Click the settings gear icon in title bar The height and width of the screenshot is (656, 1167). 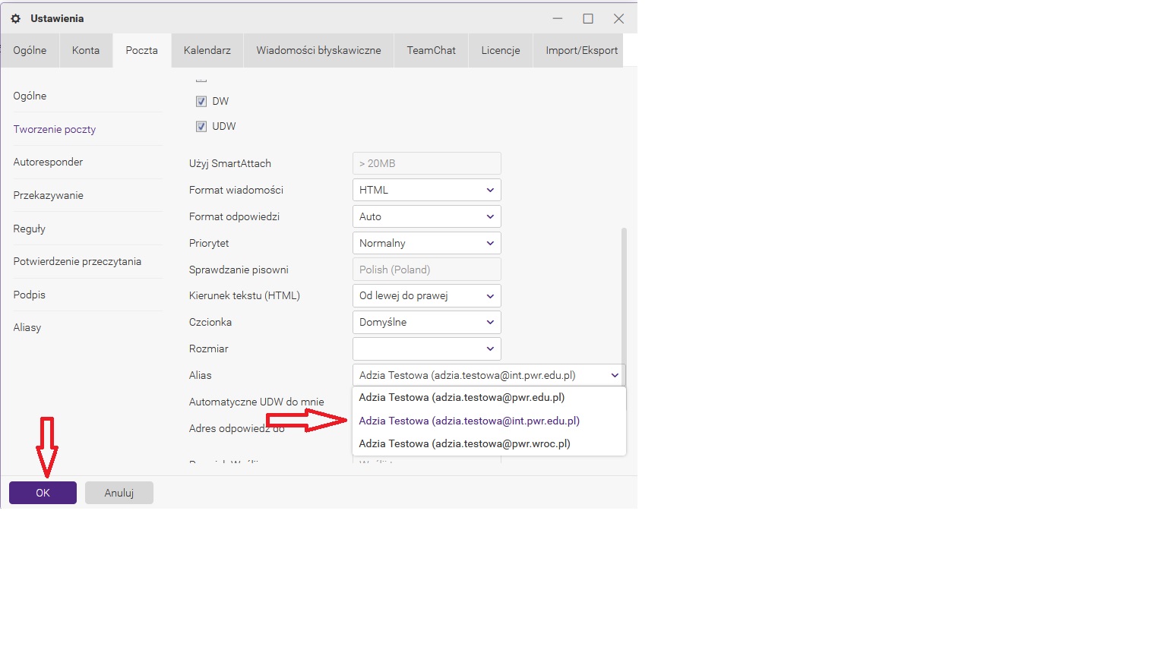15,18
